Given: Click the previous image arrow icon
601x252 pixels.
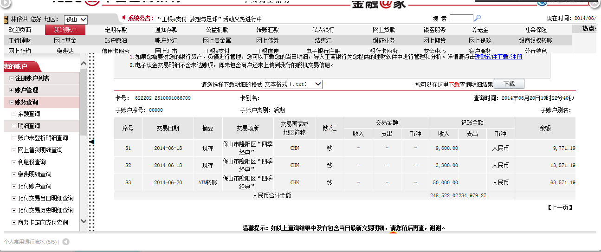Looking at the screenshot, I should pos(66,242).
